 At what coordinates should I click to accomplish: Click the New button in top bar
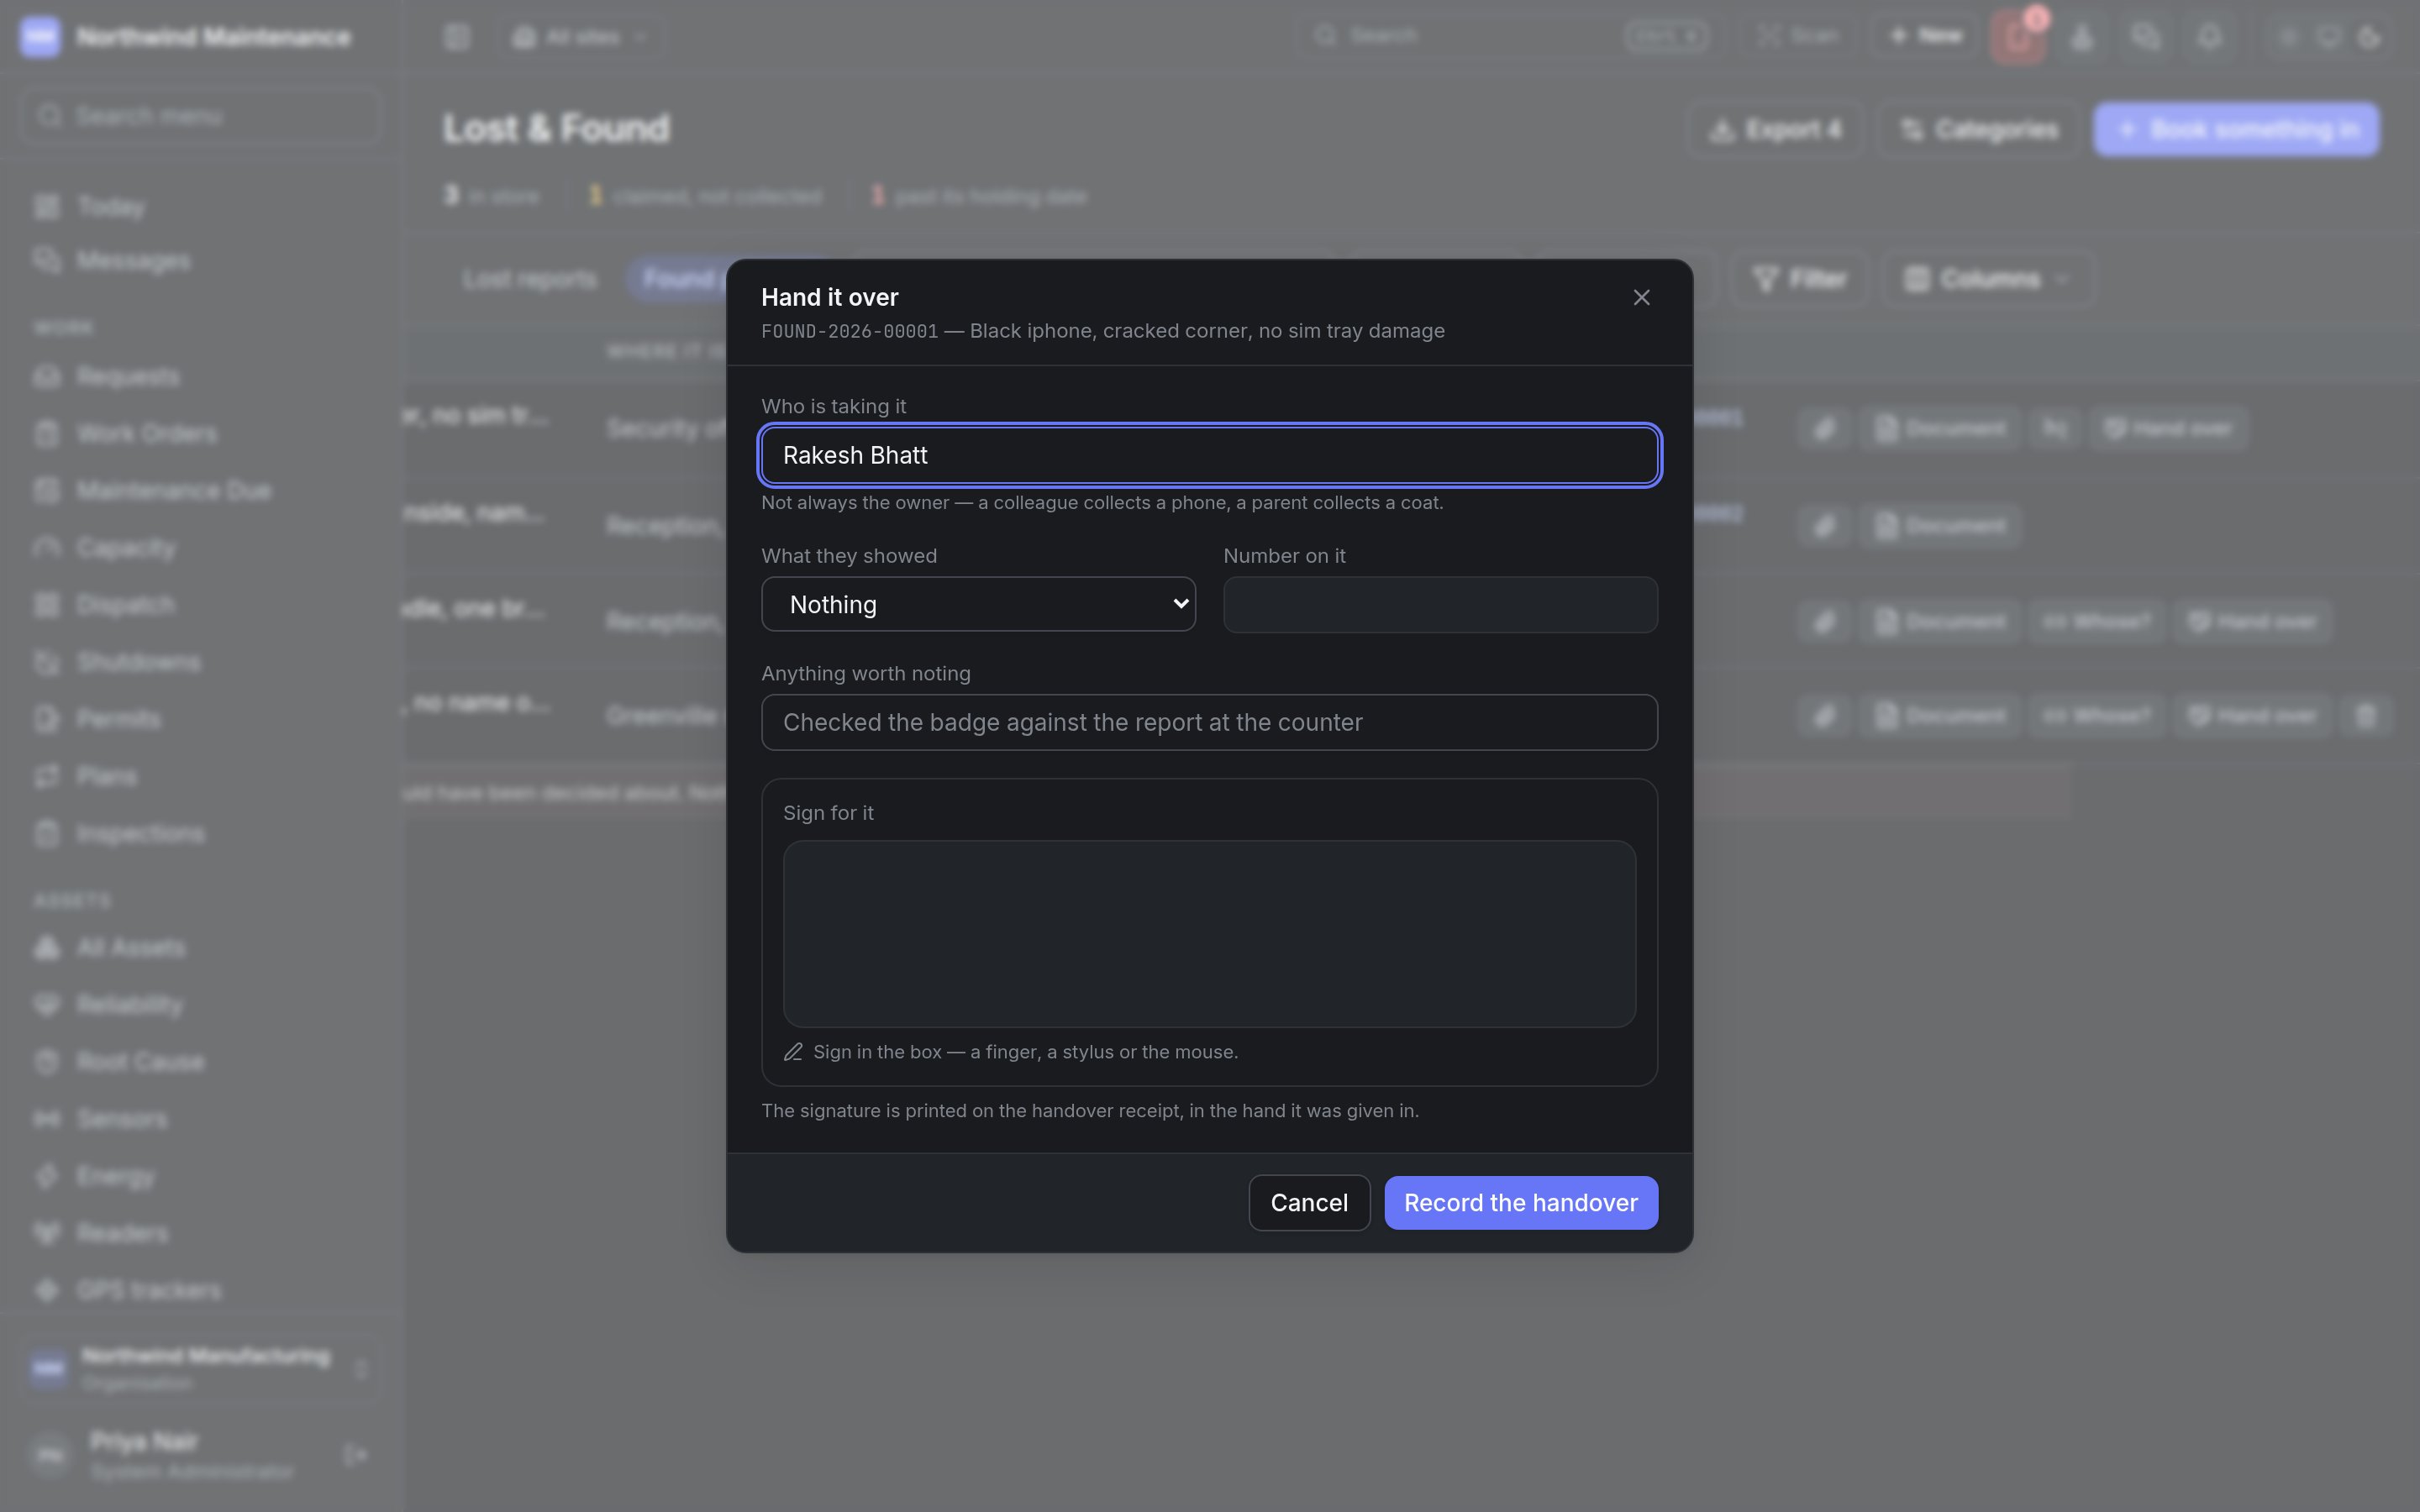pyautogui.click(x=1925, y=36)
